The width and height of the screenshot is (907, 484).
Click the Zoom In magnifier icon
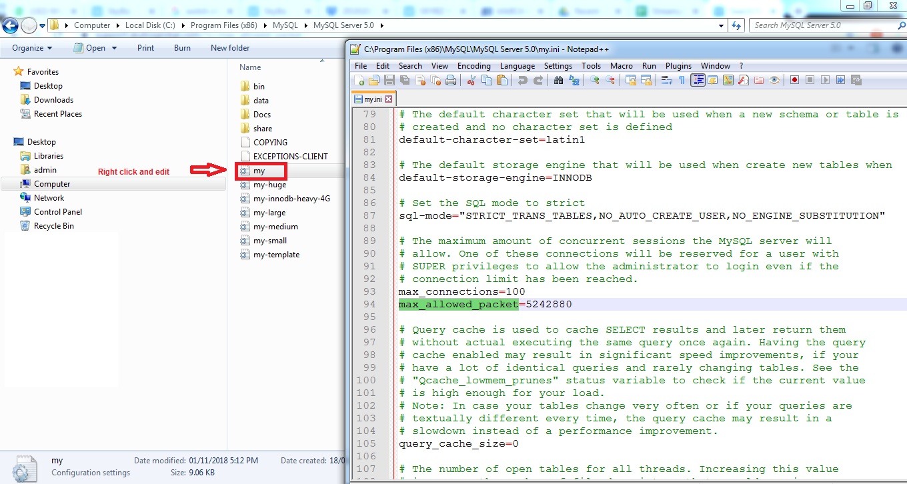pos(594,81)
